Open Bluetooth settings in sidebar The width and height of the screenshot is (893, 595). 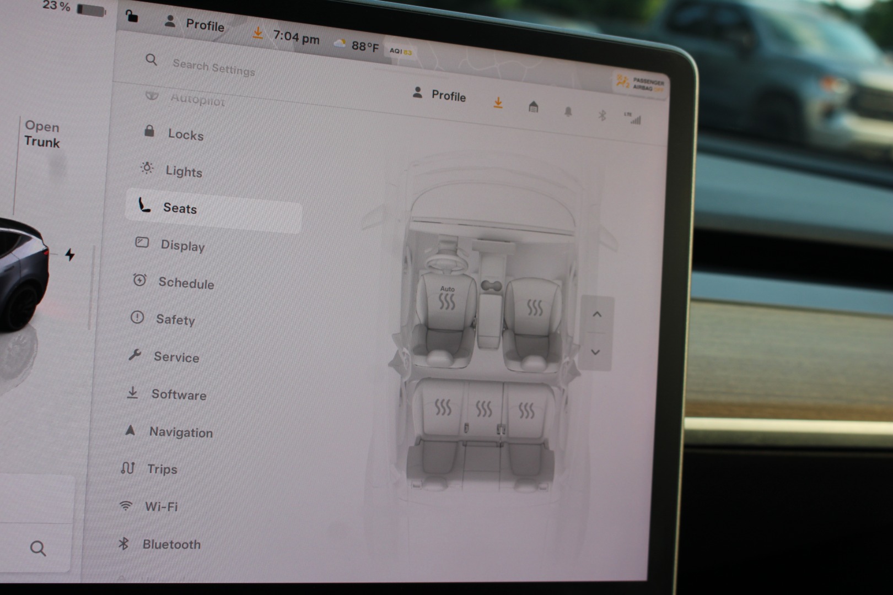pyautogui.click(x=160, y=544)
